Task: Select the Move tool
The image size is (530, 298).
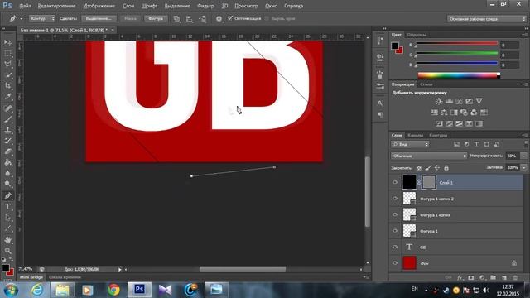Action: 7,42
